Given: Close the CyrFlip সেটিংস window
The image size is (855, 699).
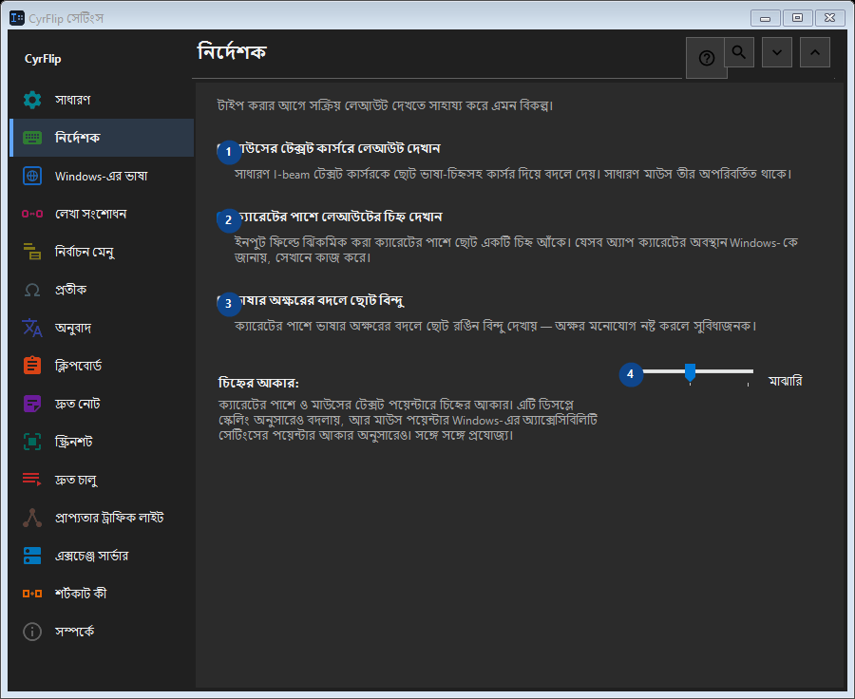Looking at the screenshot, I should coord(830,18).
